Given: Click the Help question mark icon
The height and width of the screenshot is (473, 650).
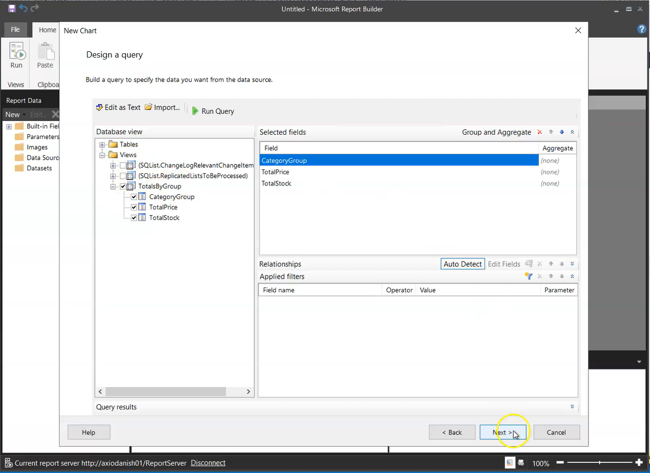Looking at the screenshot, I should point(642,29).
